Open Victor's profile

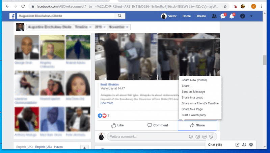point(169,16)
